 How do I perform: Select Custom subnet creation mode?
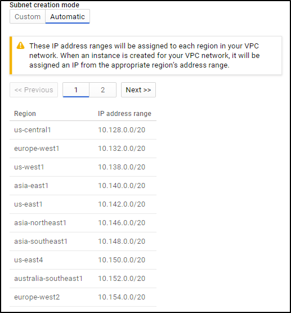[x=28, y=16]
